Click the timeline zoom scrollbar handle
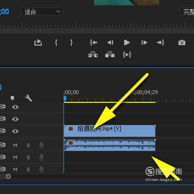This screenshot has height=194, width=194. [8, 177]
